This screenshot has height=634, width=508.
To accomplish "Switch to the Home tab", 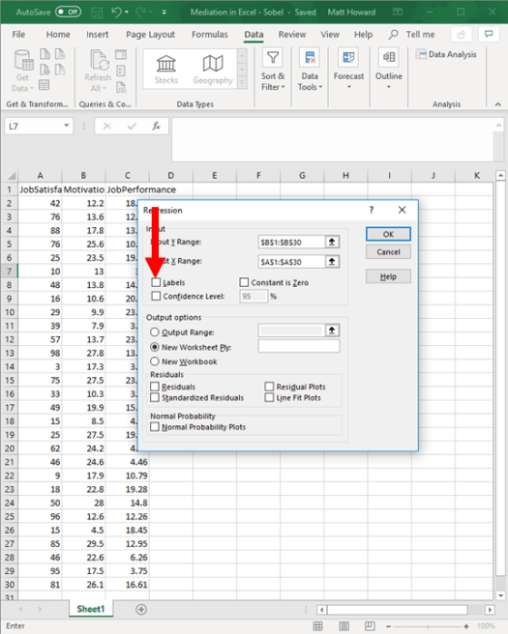I will (58, 35).
